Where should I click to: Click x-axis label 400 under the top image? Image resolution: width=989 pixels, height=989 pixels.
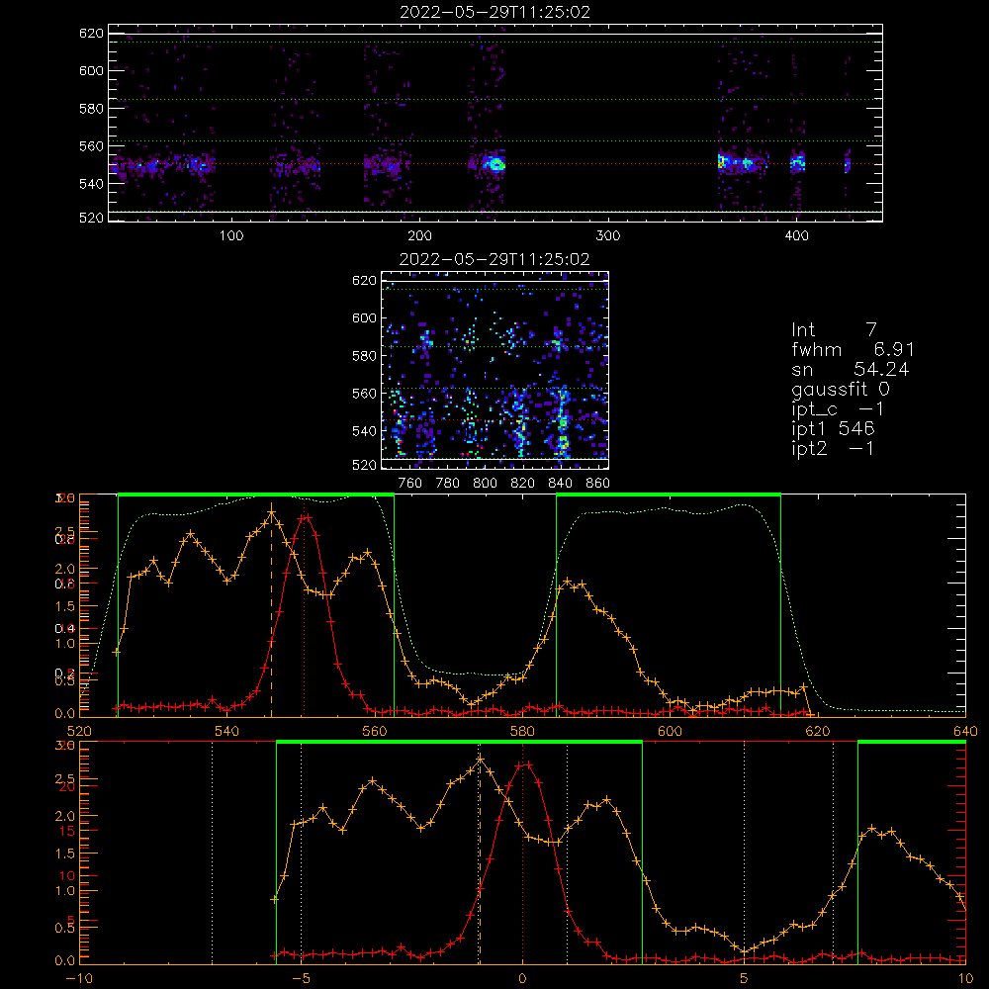coord(796,236)
